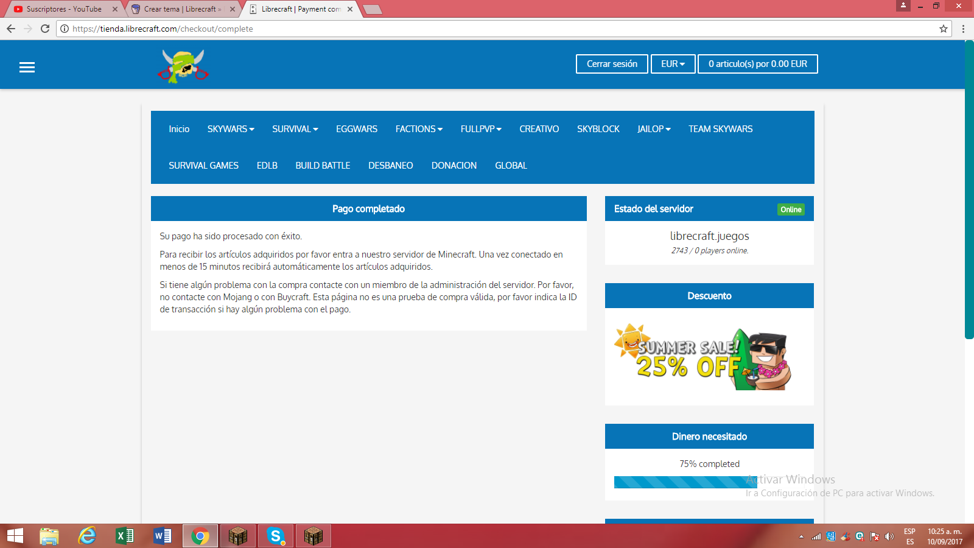Open Word from the taskbar
974x548 pixels.
(163, 536)
